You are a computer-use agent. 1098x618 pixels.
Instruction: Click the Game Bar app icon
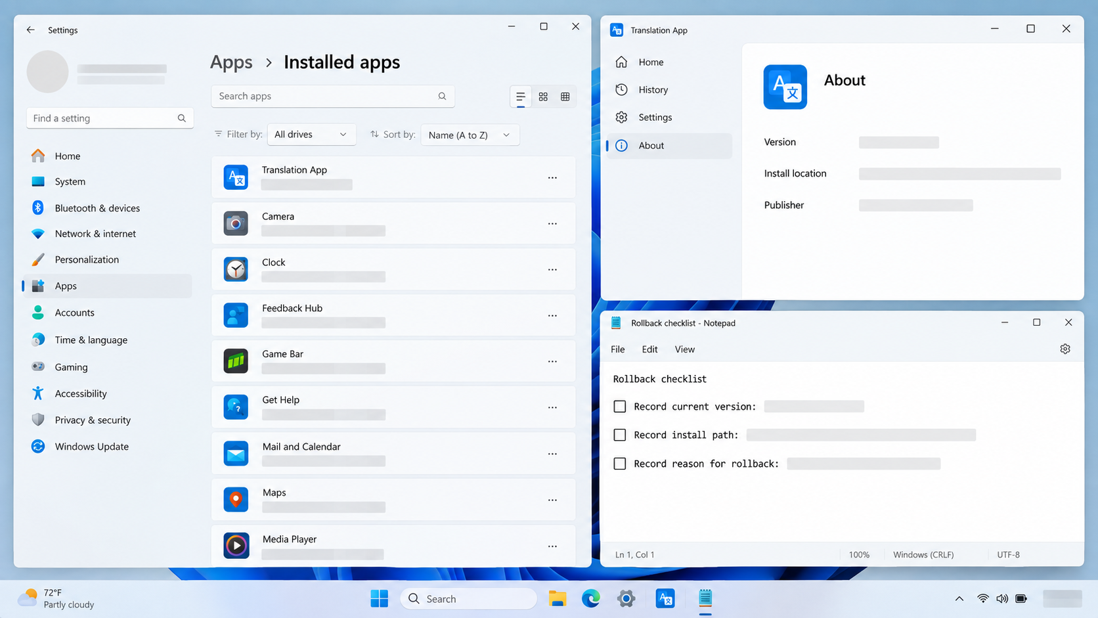tap(236, 361)
